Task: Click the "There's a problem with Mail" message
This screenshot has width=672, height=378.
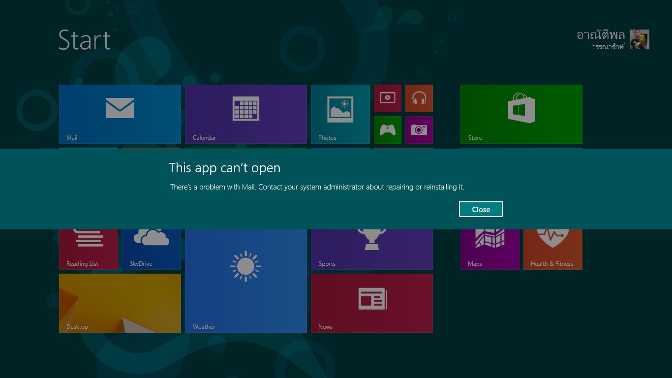Action: click(x=317, y=187)
